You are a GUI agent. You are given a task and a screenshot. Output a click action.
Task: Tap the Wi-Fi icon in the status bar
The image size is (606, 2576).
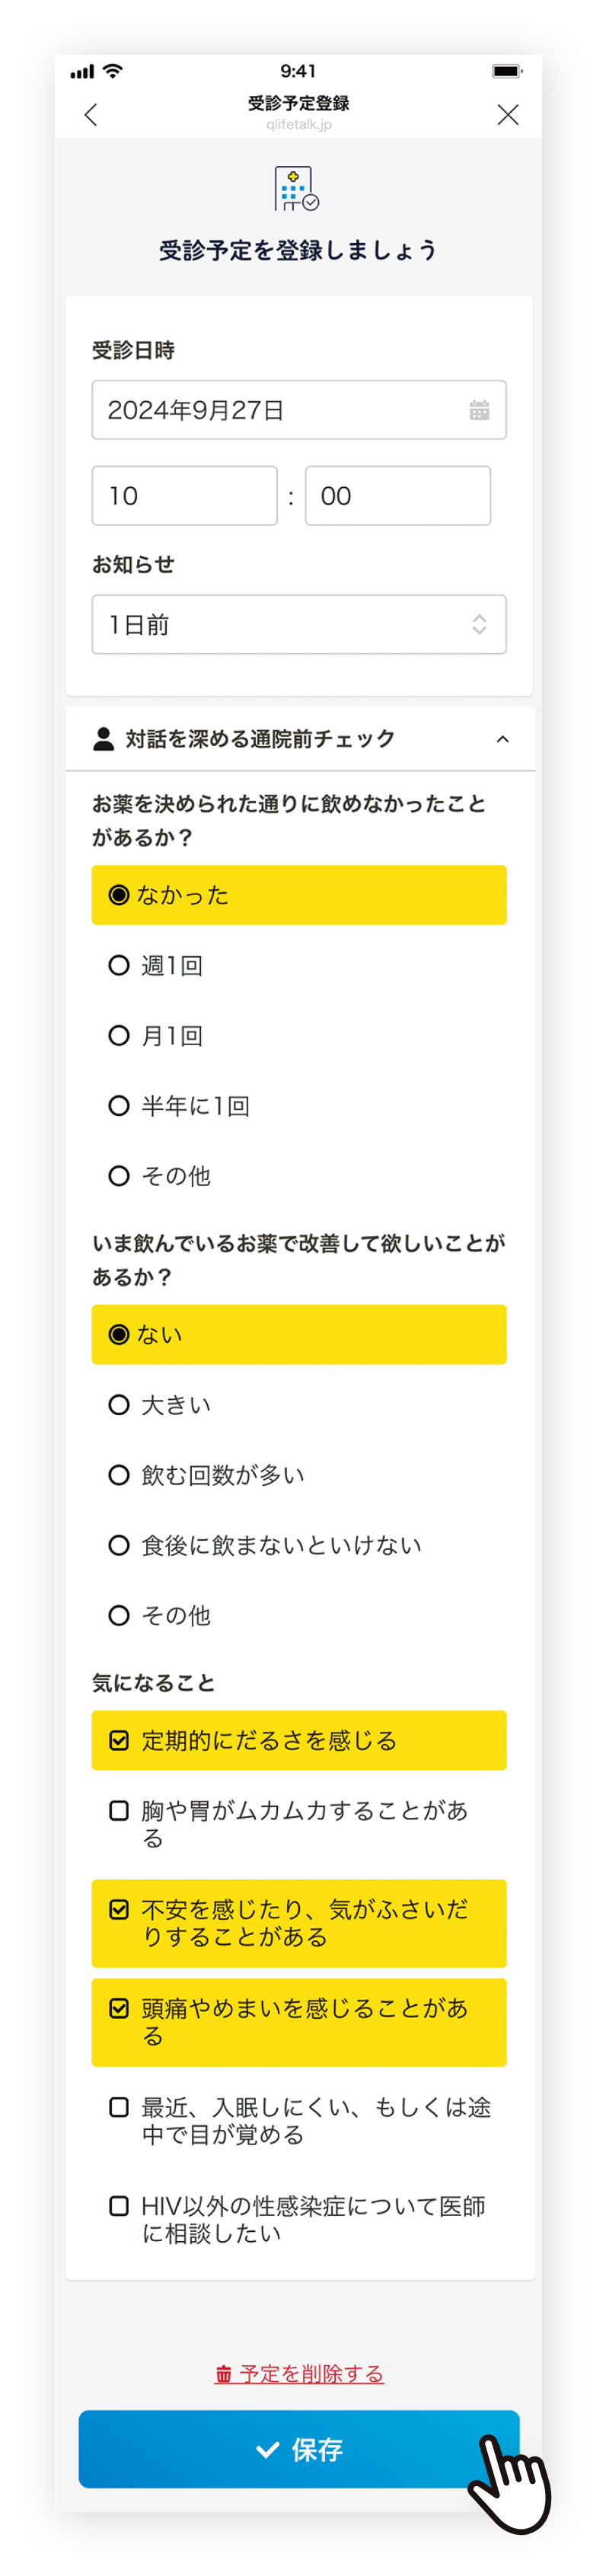(113, 71)
